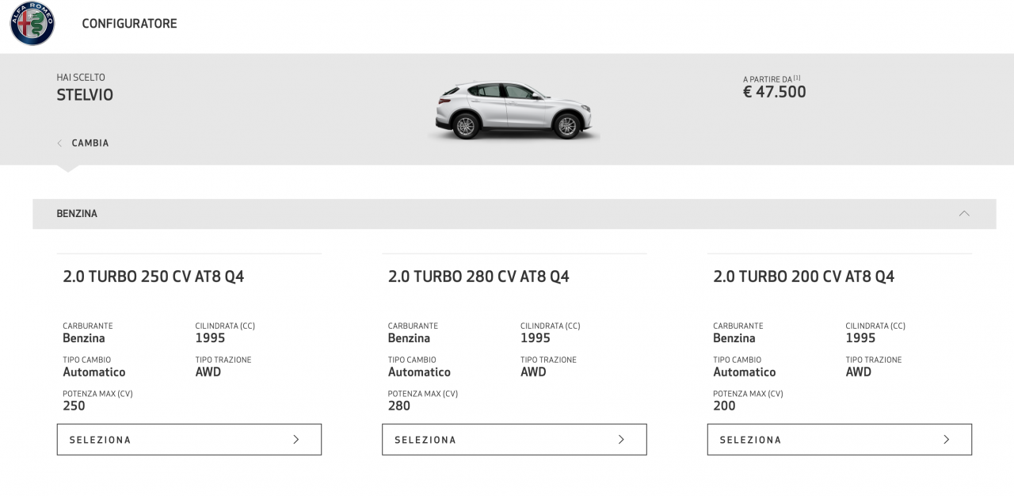Click the 2.0 TURBO 280 CV AT8 Q4 title
1014x496 pixels.
pos(478,277)
